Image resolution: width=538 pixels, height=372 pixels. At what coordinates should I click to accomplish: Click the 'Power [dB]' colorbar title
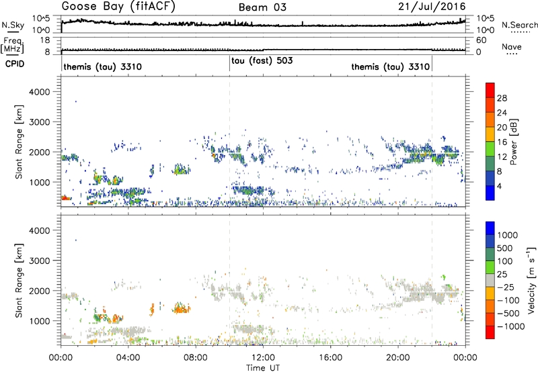513,142
